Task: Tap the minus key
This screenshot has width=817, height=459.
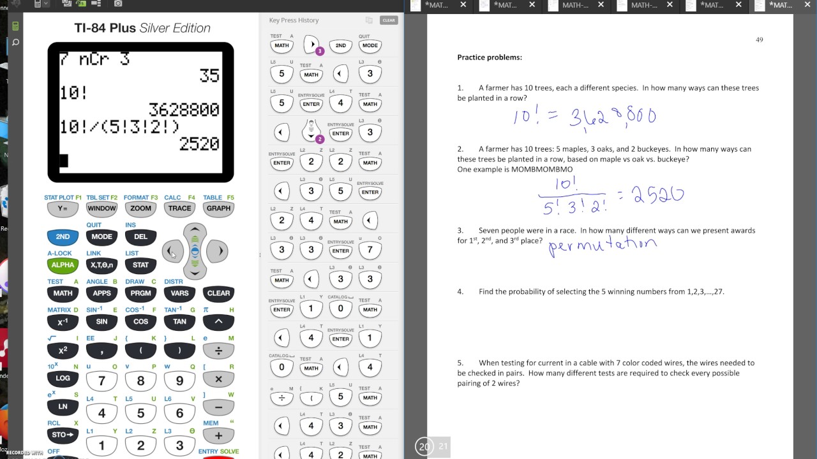Action: [x=218, y=407]
